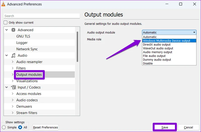
Task: Choose Windows Multimedia Device output
Action: pos(169,41)
